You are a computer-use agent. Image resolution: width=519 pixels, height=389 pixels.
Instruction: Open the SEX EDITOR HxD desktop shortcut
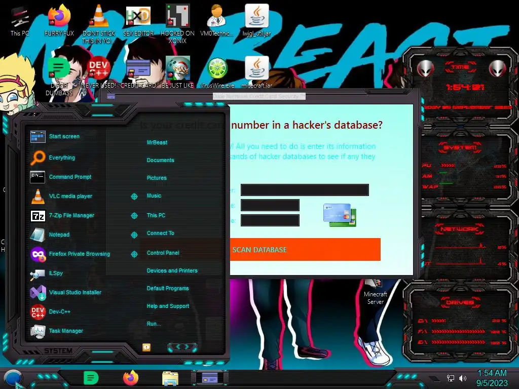tap(138, 21)
